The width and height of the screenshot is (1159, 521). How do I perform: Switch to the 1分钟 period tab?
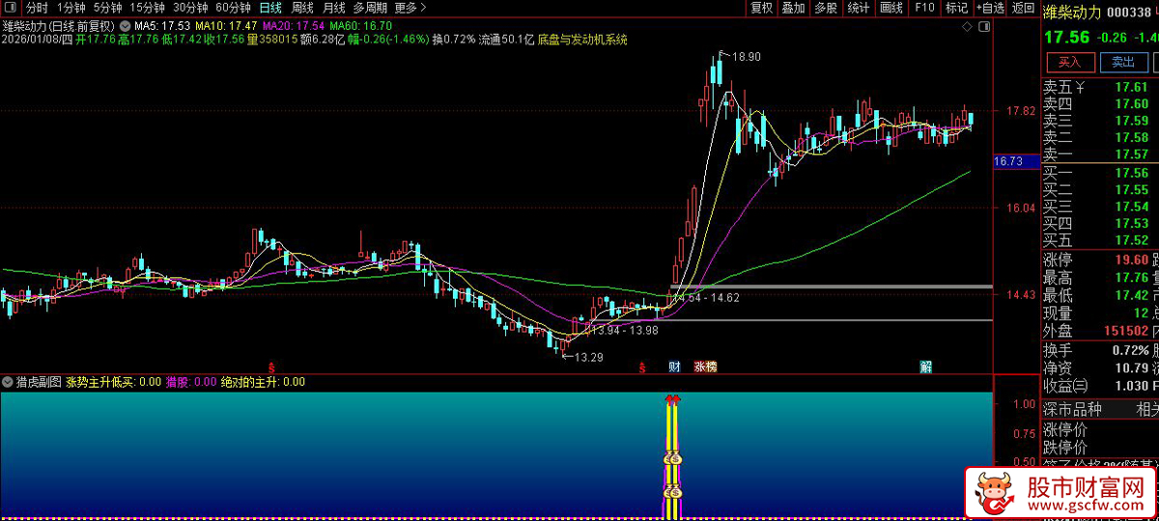(71, 8)
